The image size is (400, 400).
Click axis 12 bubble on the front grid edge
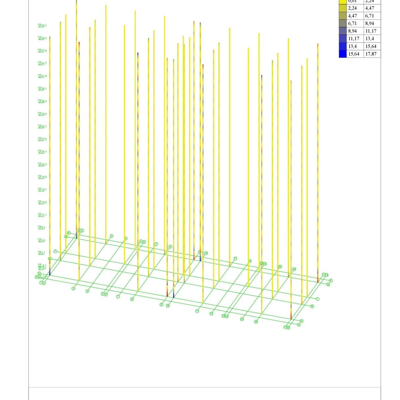click(x=211, y=314)
